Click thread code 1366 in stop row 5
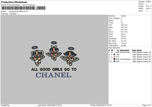Screen dimensions: 152x107 (x=134, y=61)
